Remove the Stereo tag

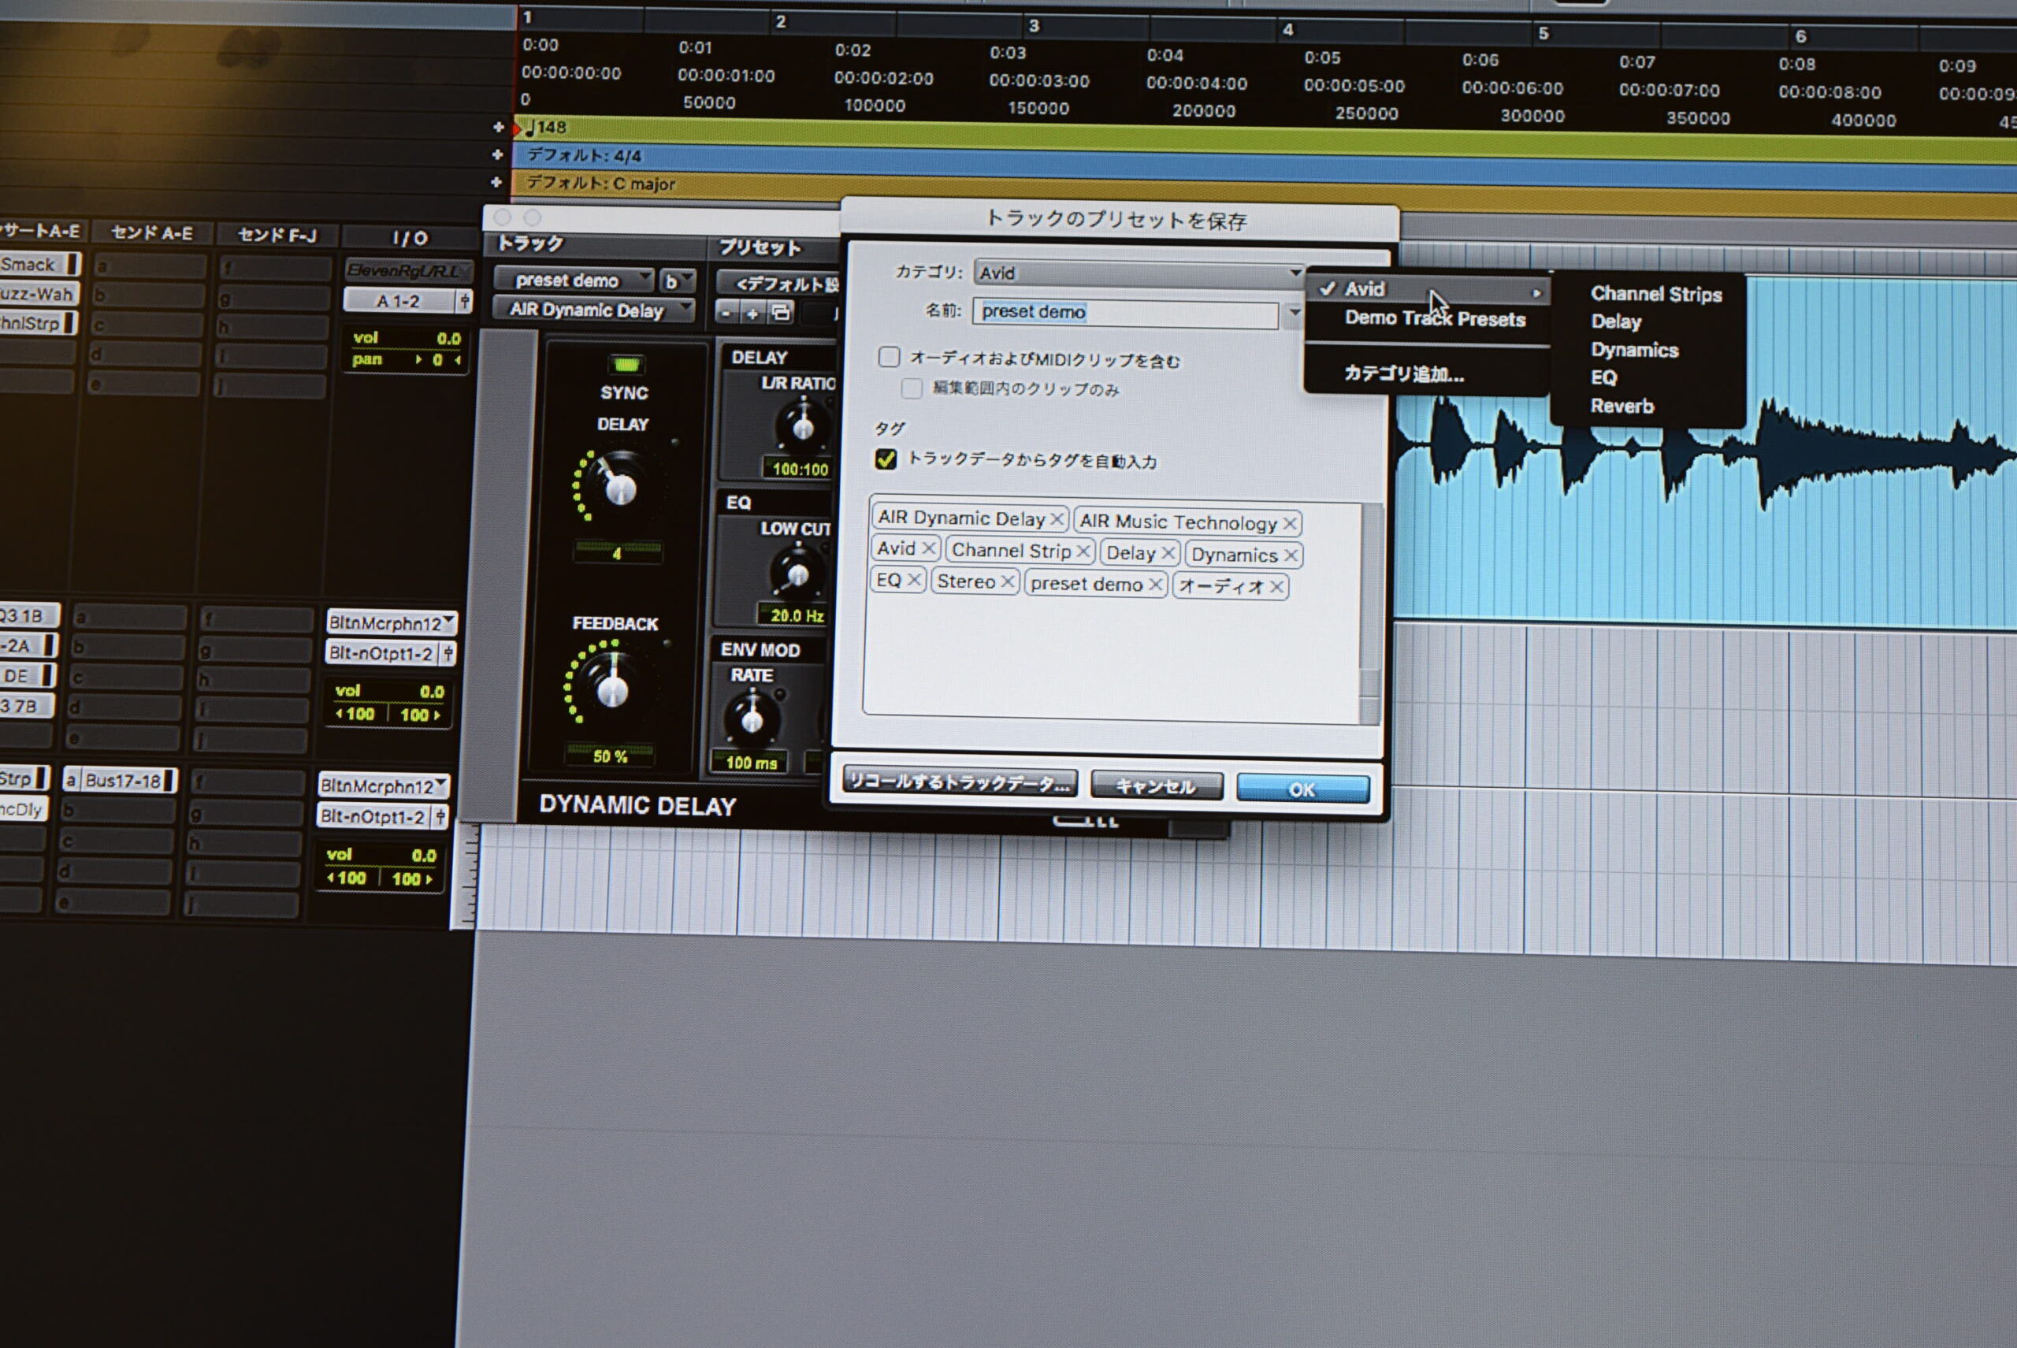[1007, 582]
